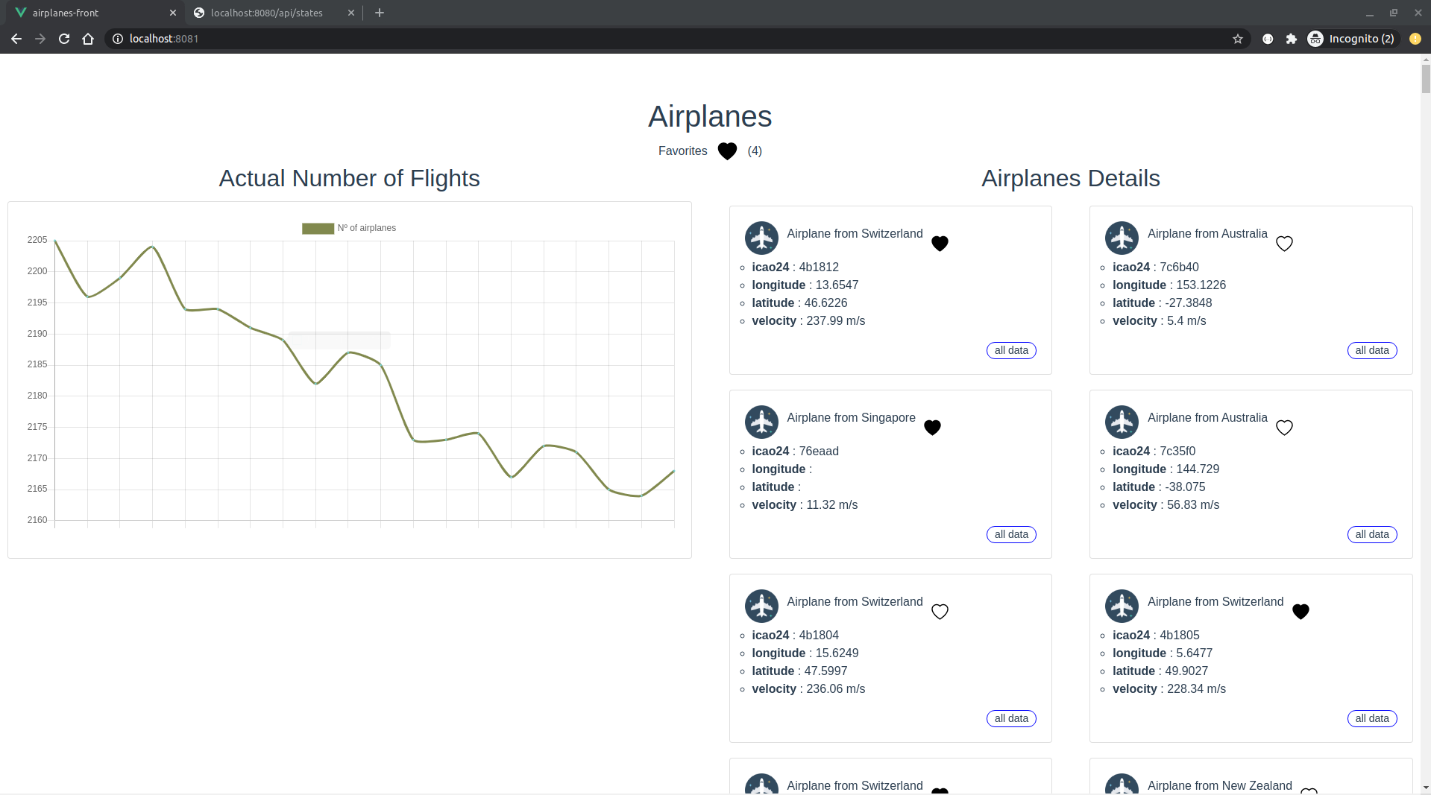Click scrollbar down arrow
Image resolution: width=1431 pixels, height=795 pixels.
[x=1425, y=788]
